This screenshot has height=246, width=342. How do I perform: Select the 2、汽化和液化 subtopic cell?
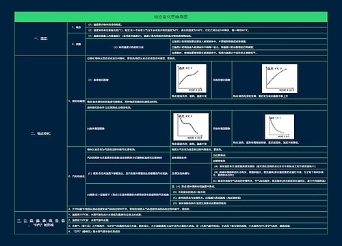point(77,176)
